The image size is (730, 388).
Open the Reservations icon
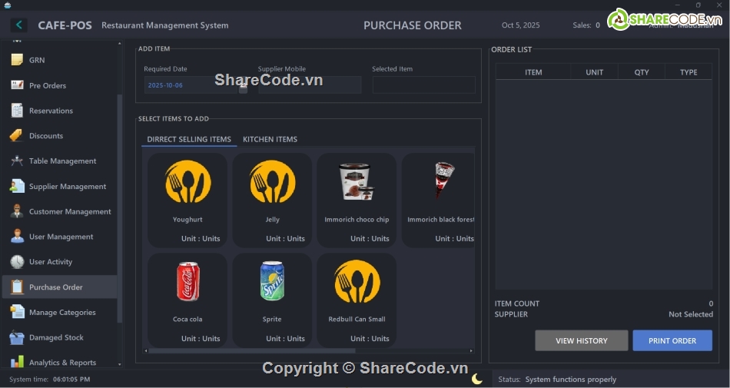(17, 111)
